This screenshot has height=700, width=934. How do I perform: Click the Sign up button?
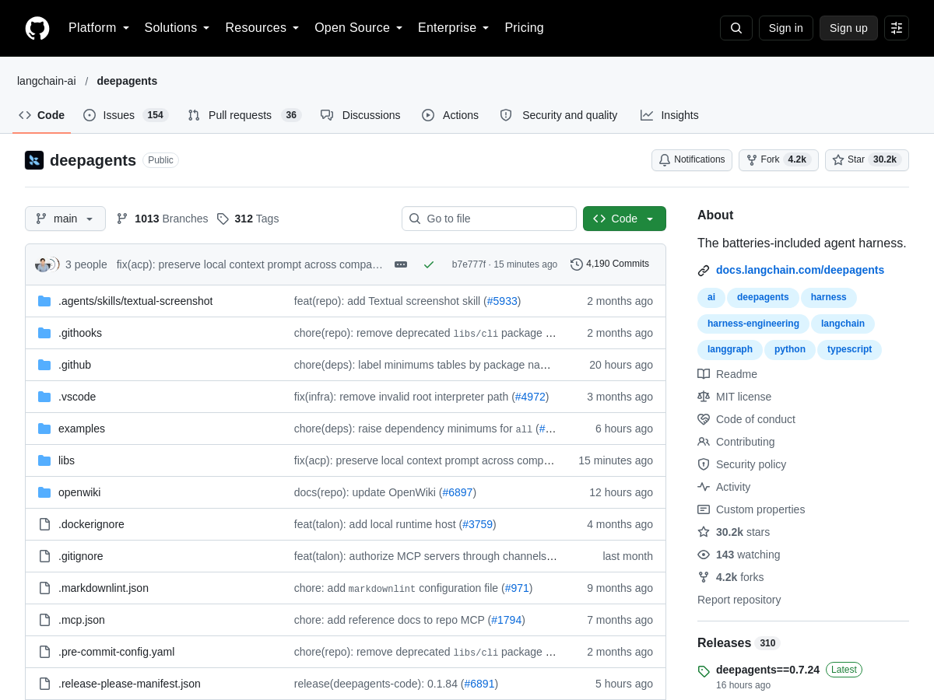point(848,28)
